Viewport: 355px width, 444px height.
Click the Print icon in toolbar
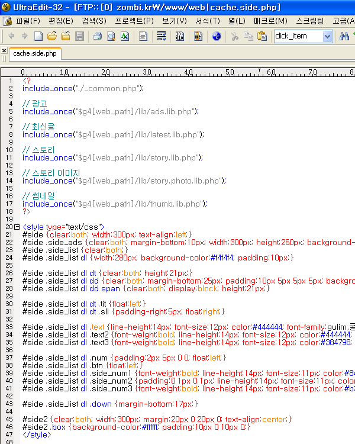point(98,36)
